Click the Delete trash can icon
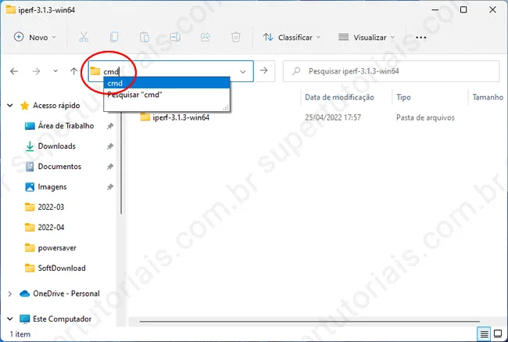Screen dimensions: 508x342 (235, 37)
